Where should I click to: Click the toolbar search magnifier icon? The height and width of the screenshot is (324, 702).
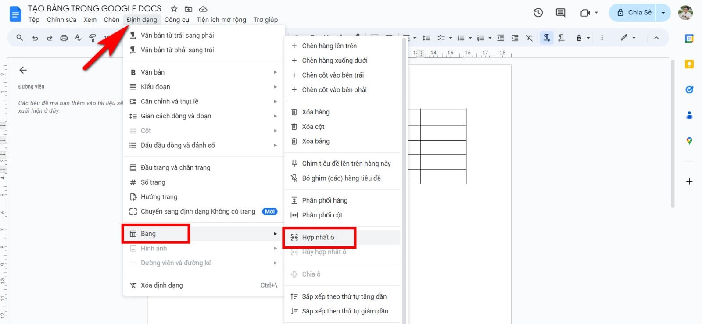point(20,38)
